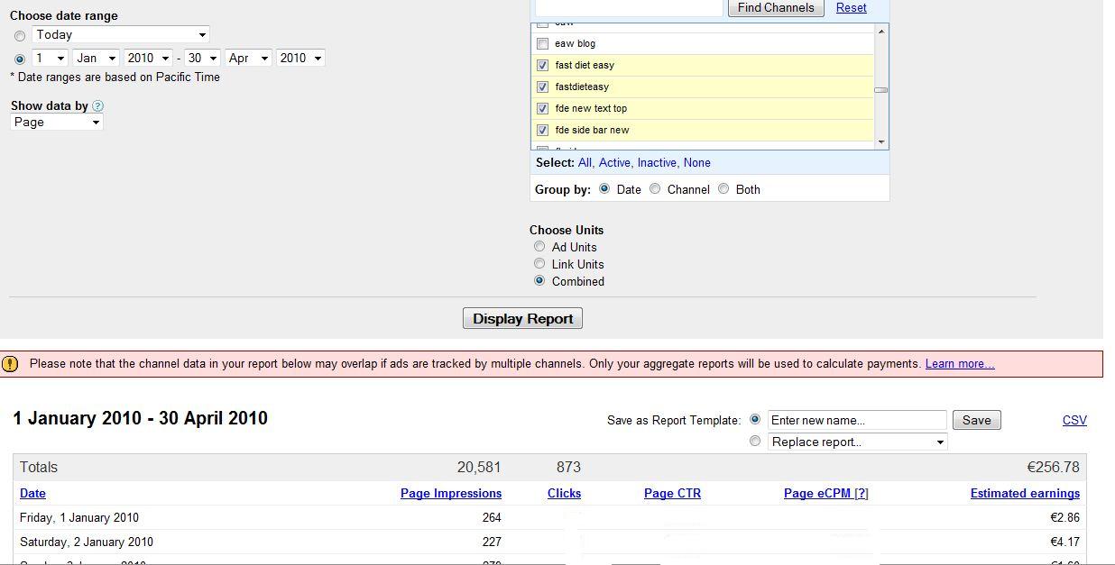Viewport: 1115px width, 565px height.
Task: Check the eaw blog channel checkbox
Action: (542, 43)
